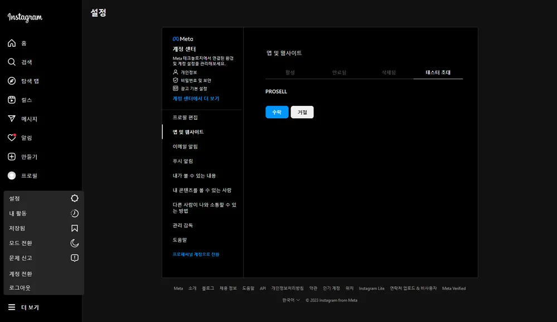
Task: Click the Instagram Lite footer link
Action: (371, 288)
